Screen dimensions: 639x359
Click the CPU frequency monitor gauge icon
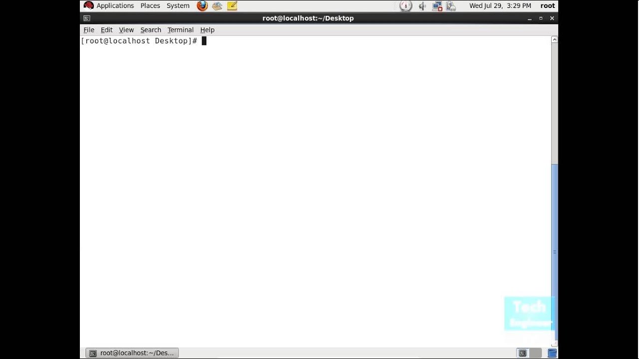[406, 6]
